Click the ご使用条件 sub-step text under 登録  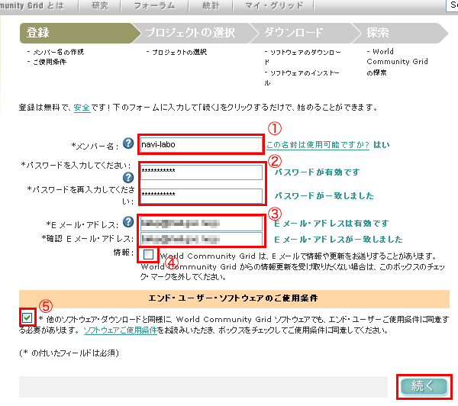coord(50,62)
